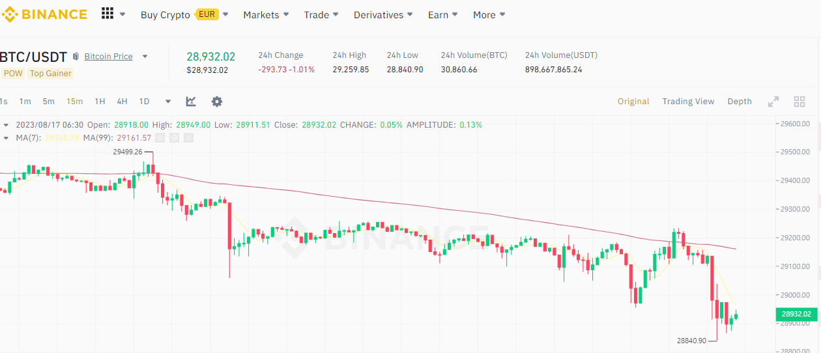This screenshot has width=821, height=353.
Task: Click the Open value 28918.00
Action: click(x=131, y=124)
